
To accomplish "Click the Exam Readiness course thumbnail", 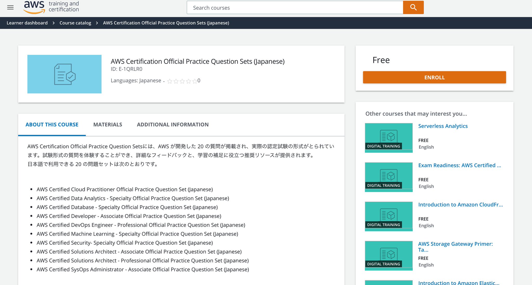I will pos(389,177).
